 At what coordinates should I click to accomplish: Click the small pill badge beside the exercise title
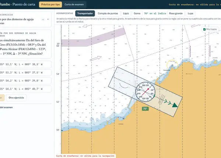coord(43,20)
